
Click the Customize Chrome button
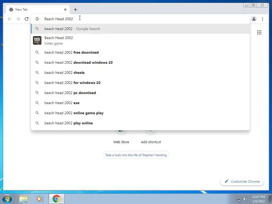(242, 181)
